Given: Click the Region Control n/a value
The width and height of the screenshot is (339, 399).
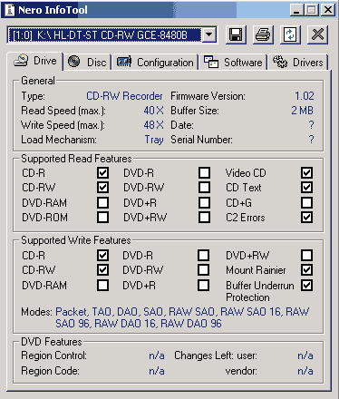Looking at the screenshot, I should tap(157, 355).
